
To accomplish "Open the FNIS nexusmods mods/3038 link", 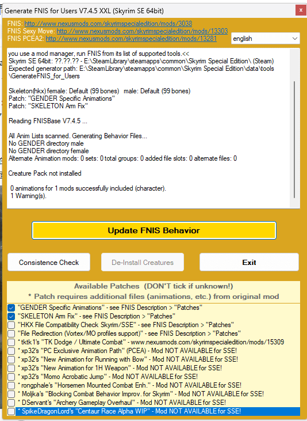I will [108, 24].
